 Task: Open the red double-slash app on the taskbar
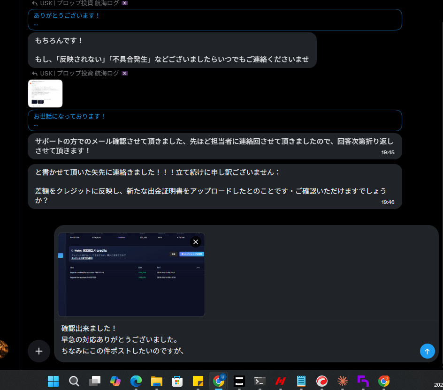click(281, 381)
